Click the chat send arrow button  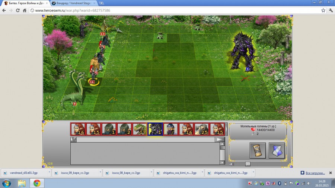[220, 140]
